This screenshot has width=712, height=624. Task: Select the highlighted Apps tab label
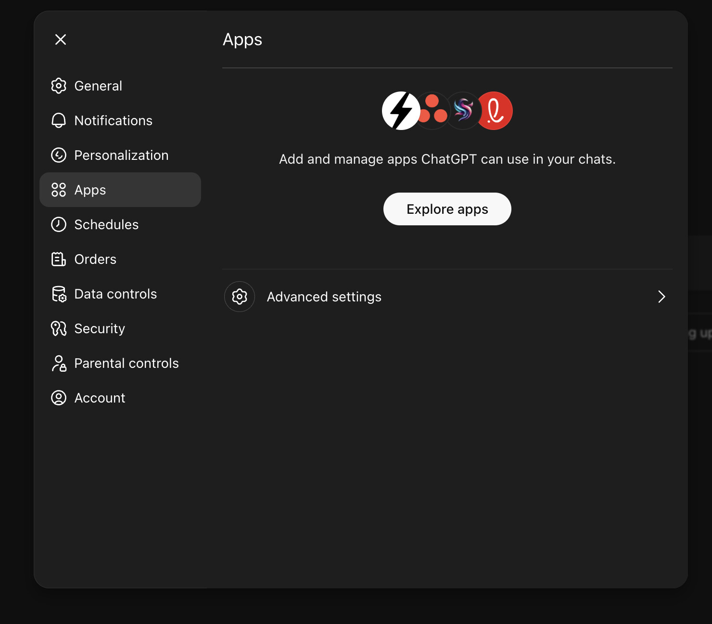click(90, 190)
